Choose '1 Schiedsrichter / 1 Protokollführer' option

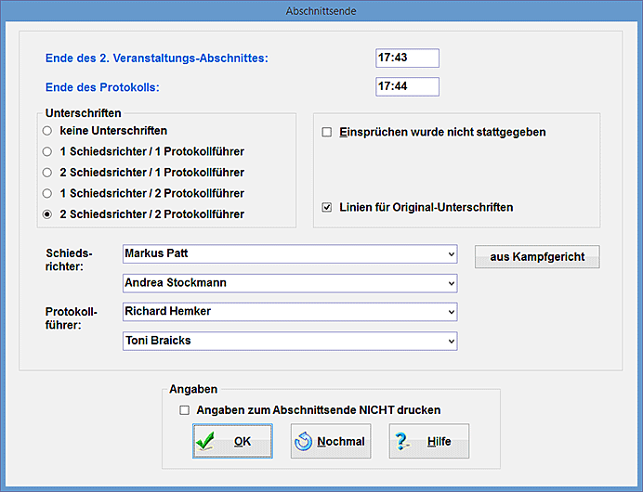(x=47, y=151)
